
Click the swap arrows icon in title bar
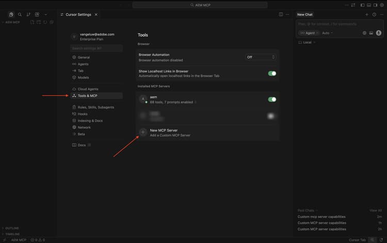click(353, 5)
